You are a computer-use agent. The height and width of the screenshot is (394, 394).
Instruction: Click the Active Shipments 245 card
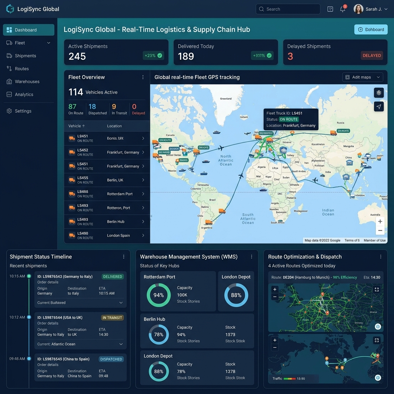(116, 52)
